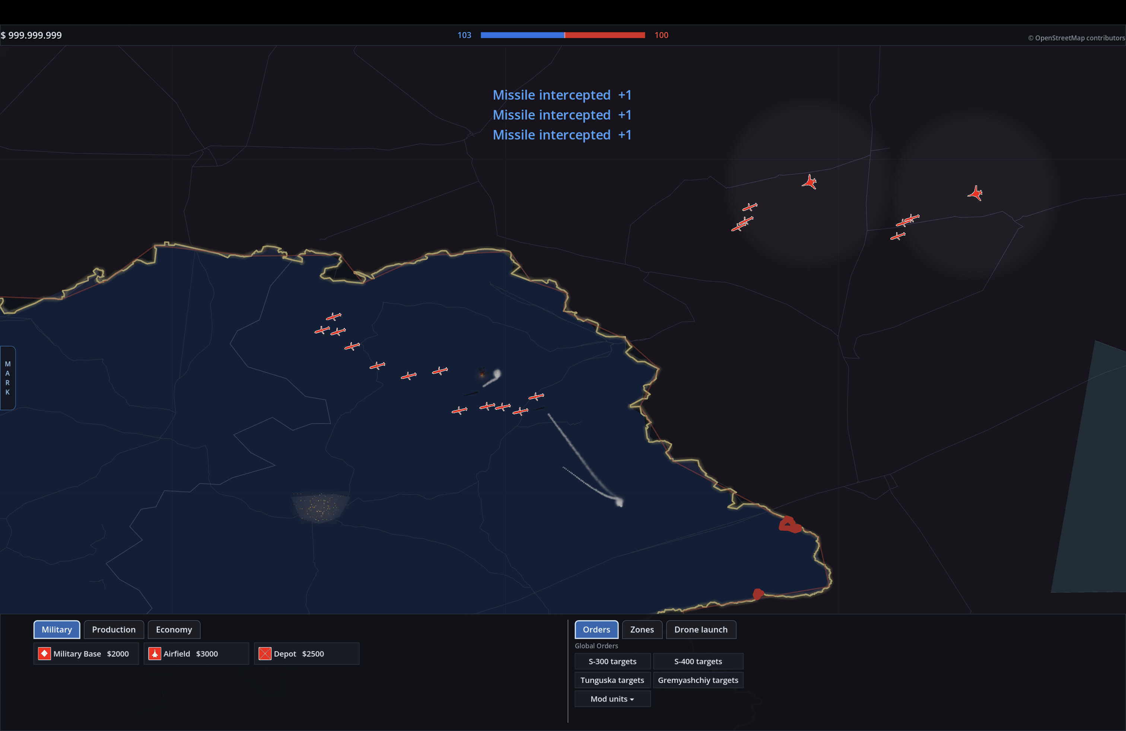Click the red score value 100
1126x731 pixels.
tap(661, 35)
